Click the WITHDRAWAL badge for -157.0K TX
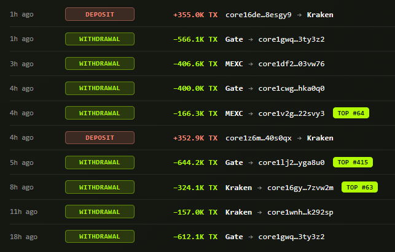Screen dimensions: 395x252 (100, 212)
